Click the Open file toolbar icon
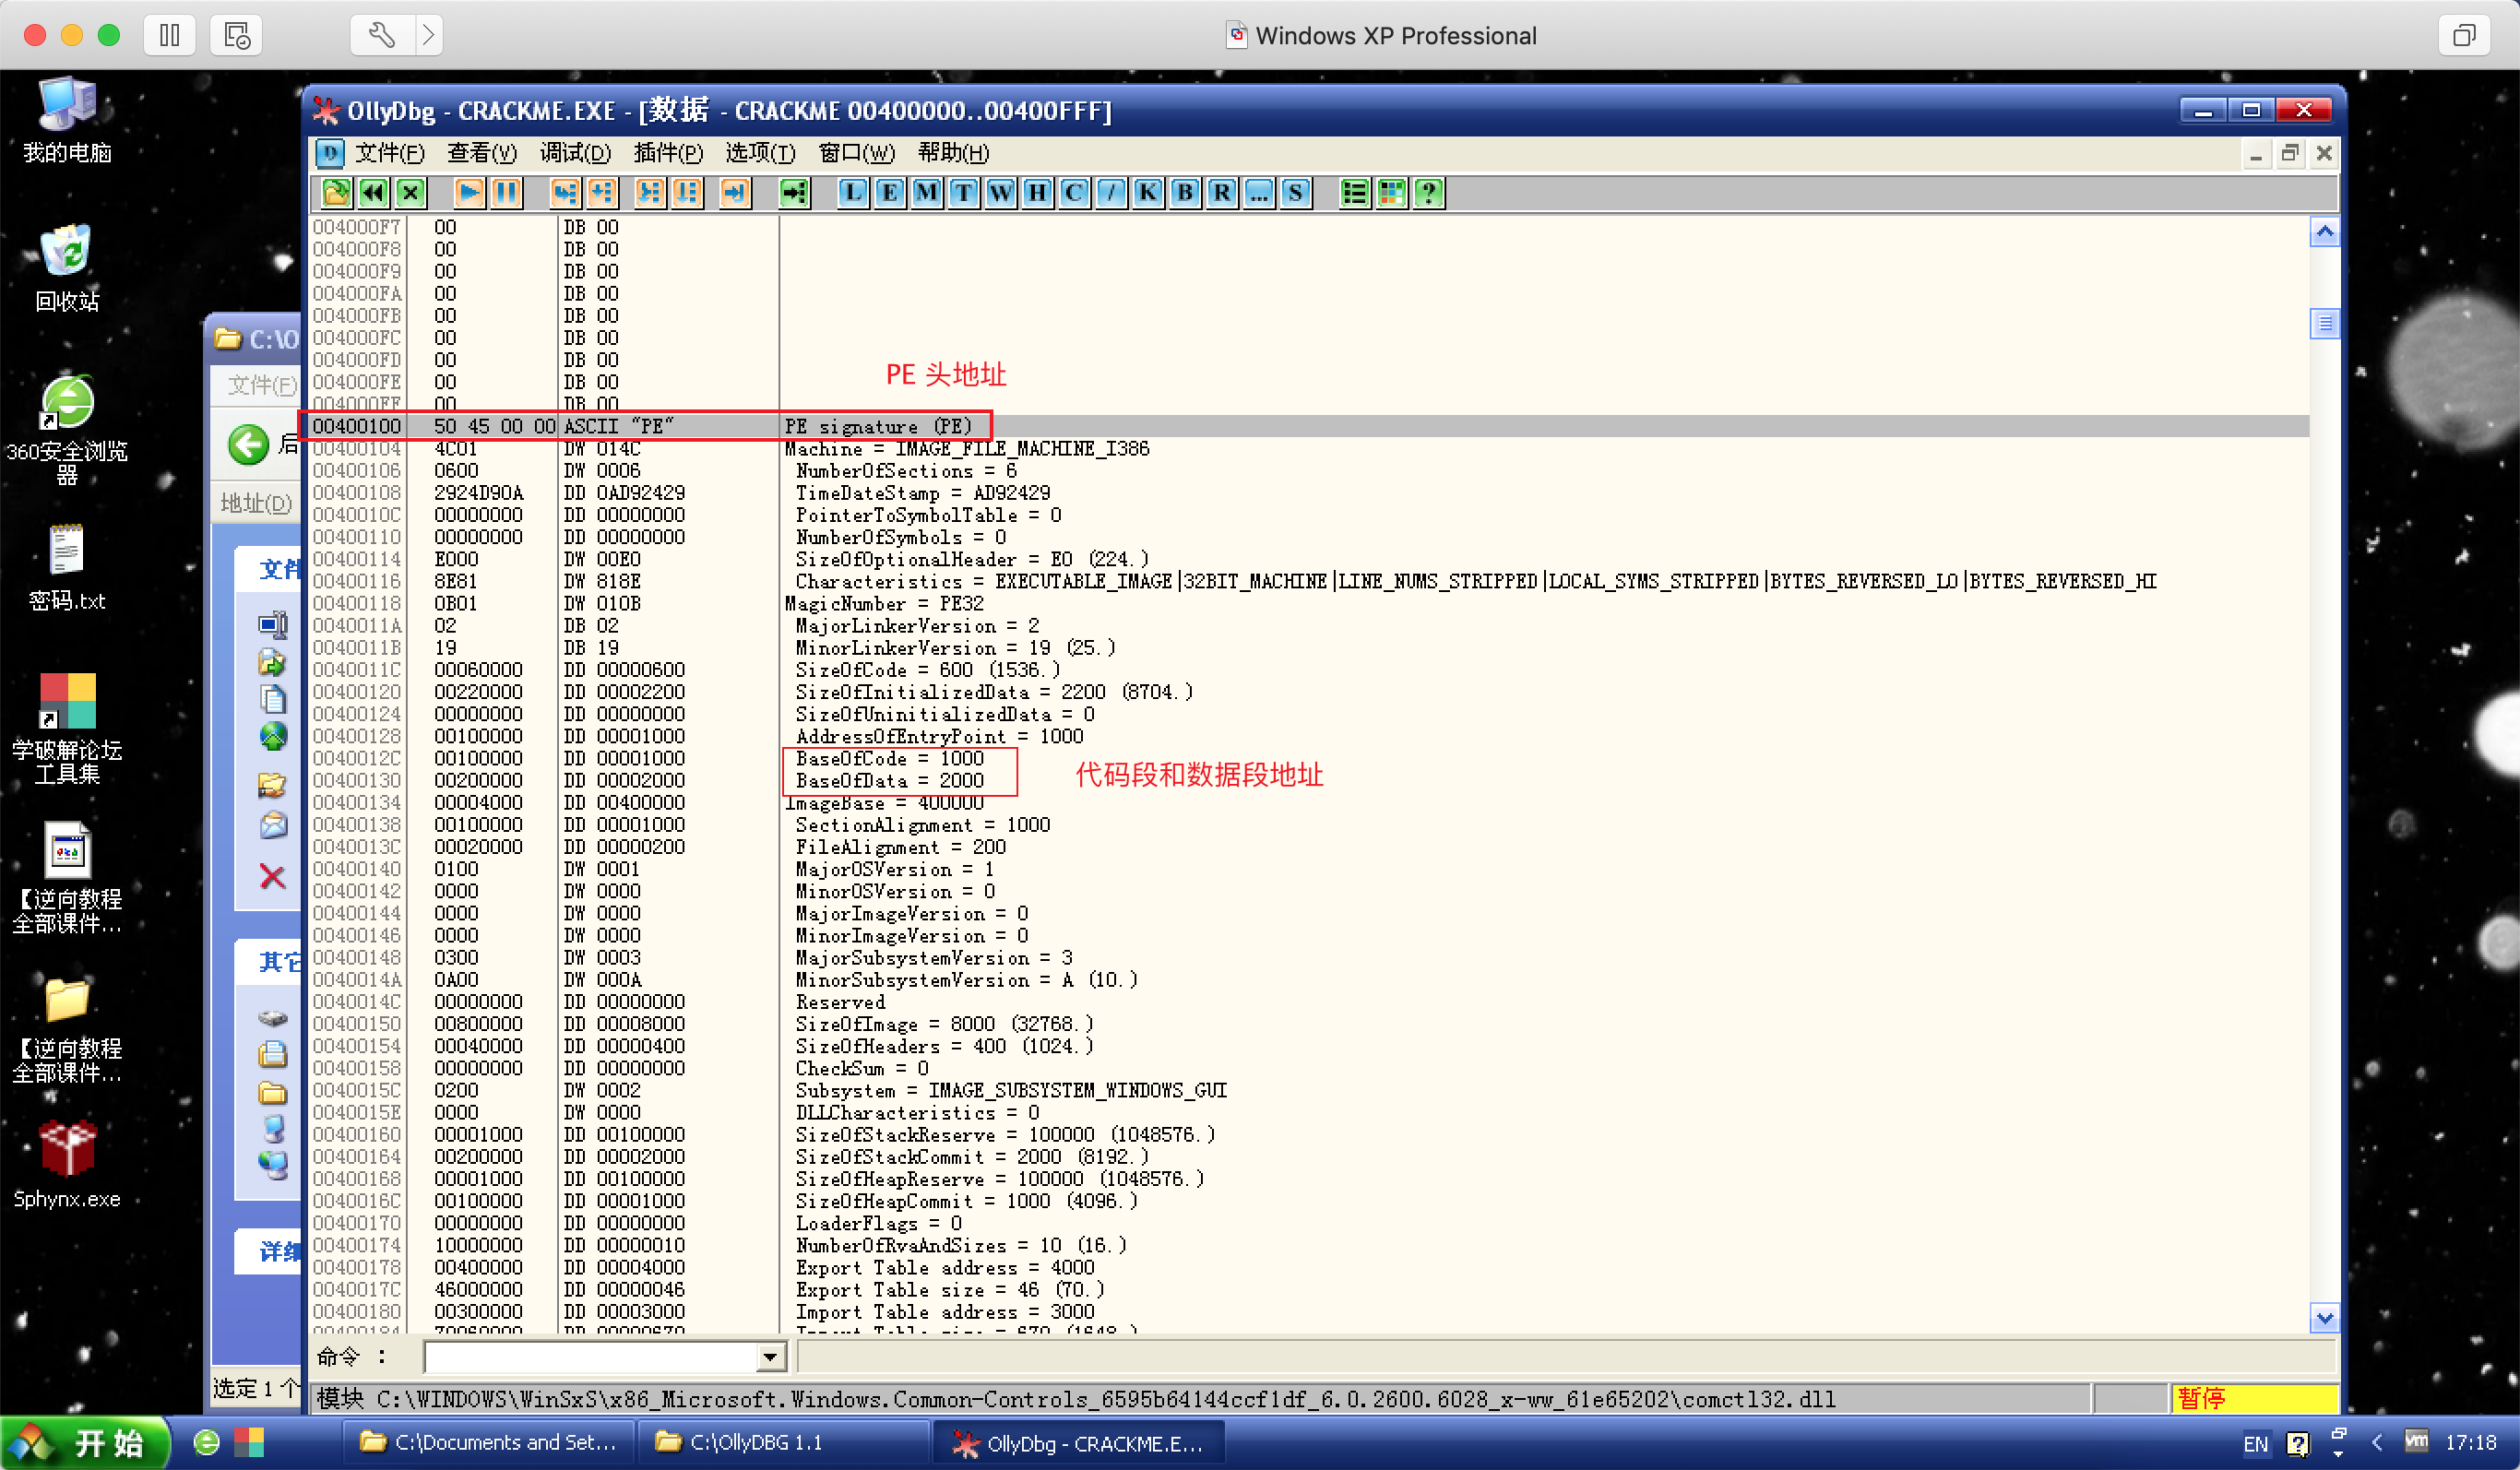Image resolution: width=2520 pixels, height=1470 pixels. pyautogui.click(x=336, y=193)
